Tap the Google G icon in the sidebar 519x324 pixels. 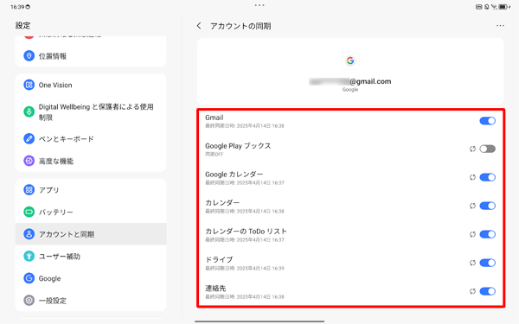pos(29,278)
